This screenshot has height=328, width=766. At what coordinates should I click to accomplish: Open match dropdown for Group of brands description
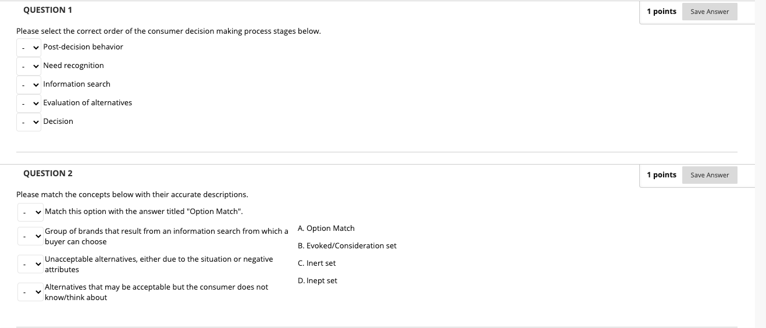click(x=30, y=236)
